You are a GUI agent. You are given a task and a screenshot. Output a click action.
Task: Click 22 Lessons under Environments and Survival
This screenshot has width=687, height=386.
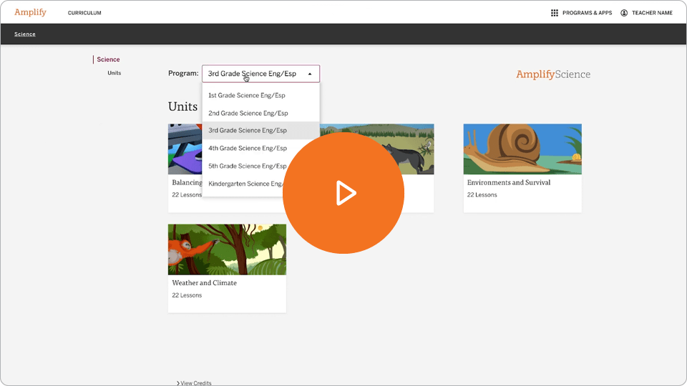click(482, 194)
